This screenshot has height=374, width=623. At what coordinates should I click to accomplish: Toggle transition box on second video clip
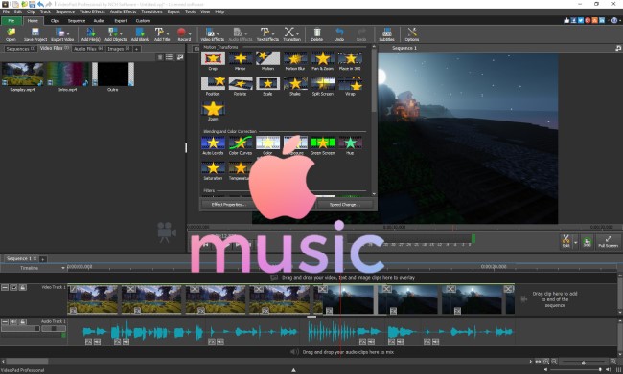(130, 289)
